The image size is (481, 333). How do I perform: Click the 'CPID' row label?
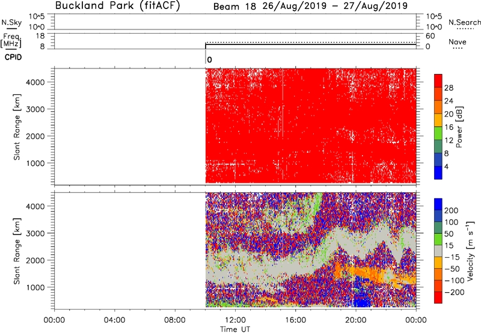click(x=13, y=57)
